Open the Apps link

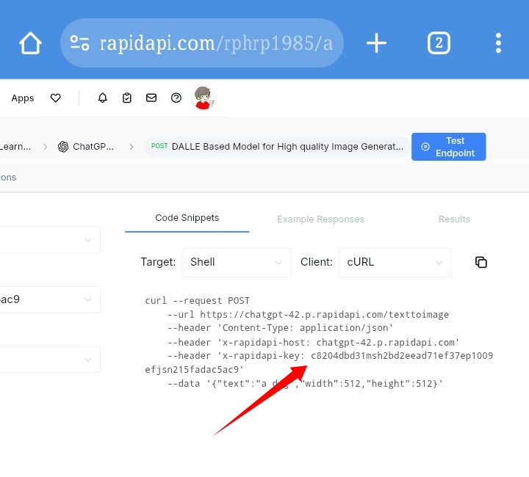(23, 98)
